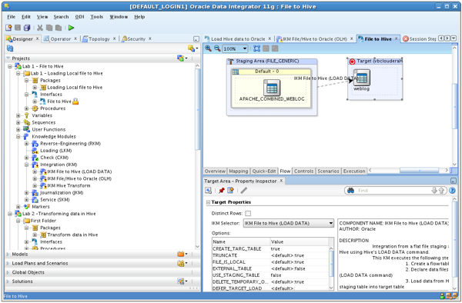The image size is (462, 303).
Task: Expand the Variables tree node
Action: (x=18, y=115)
